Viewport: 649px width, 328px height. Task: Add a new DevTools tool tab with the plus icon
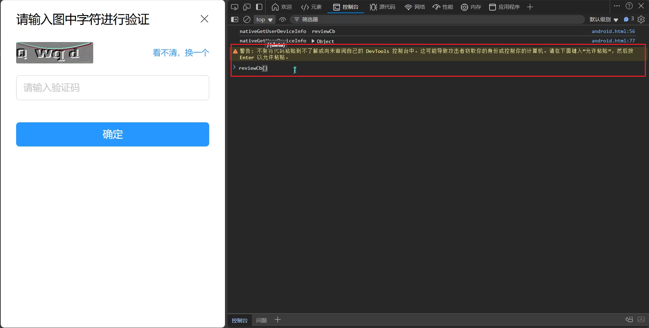pos(530,7)
